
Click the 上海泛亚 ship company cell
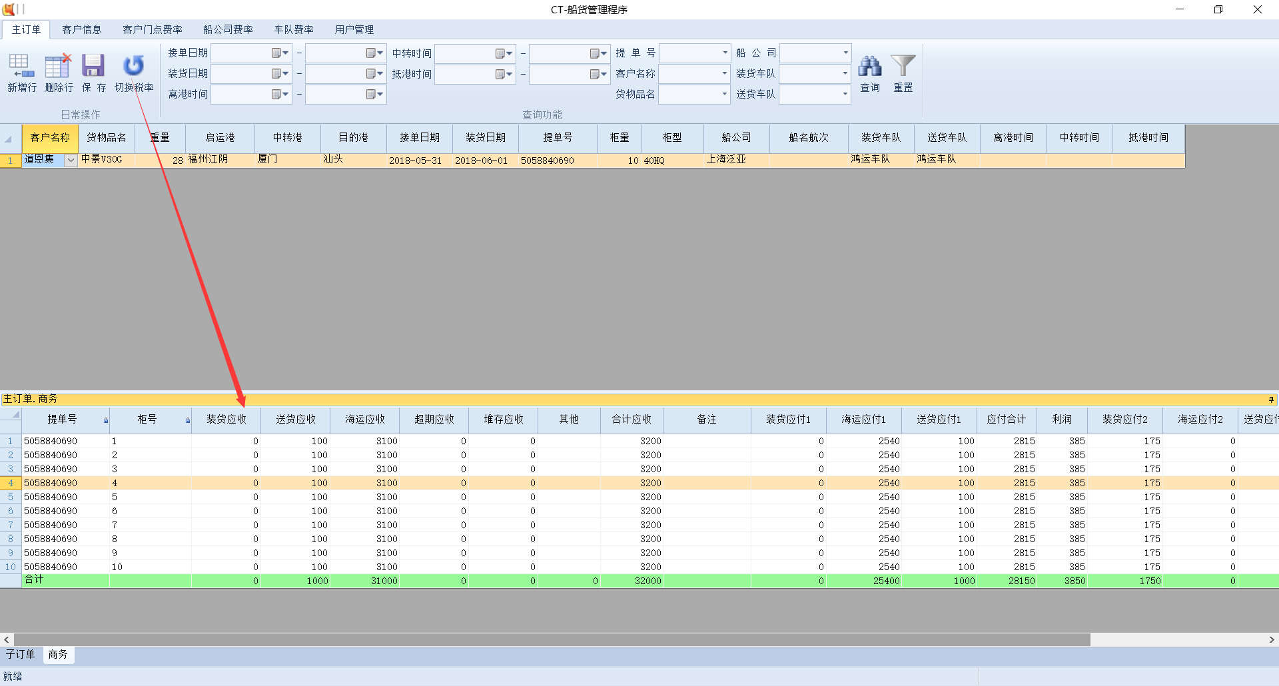737,161
